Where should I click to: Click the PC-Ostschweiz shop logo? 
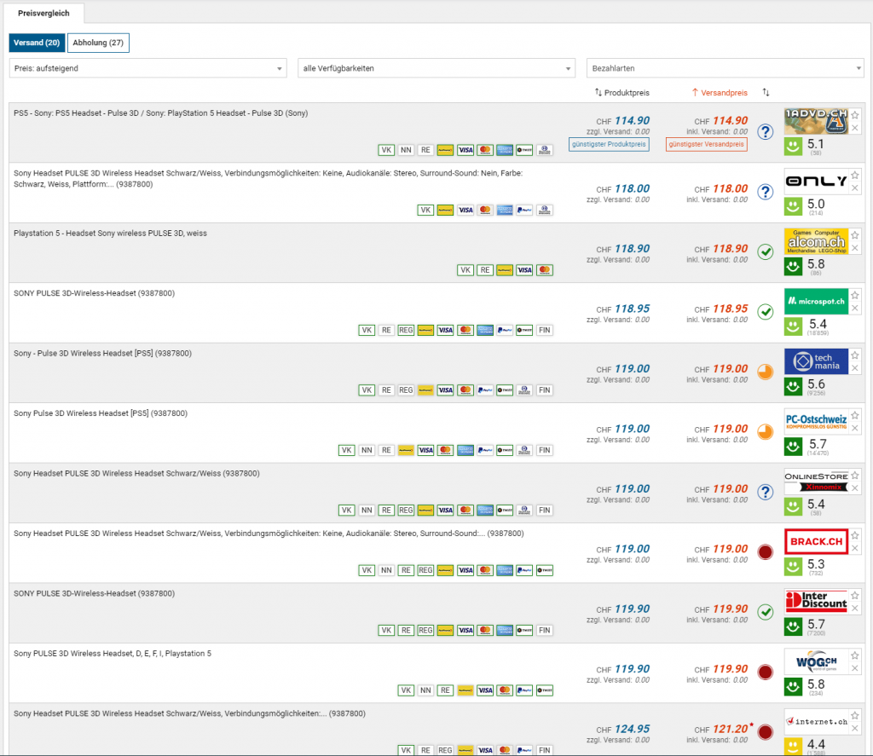(816, 422)
